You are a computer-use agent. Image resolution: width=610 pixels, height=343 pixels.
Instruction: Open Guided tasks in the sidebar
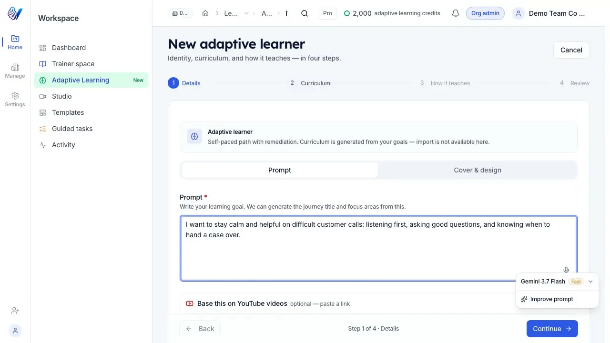click(x=91, y=129)
